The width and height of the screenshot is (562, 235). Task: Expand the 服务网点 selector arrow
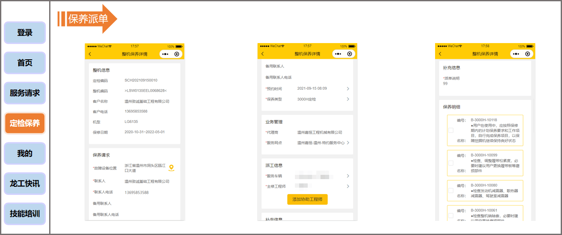click(348, 143)
